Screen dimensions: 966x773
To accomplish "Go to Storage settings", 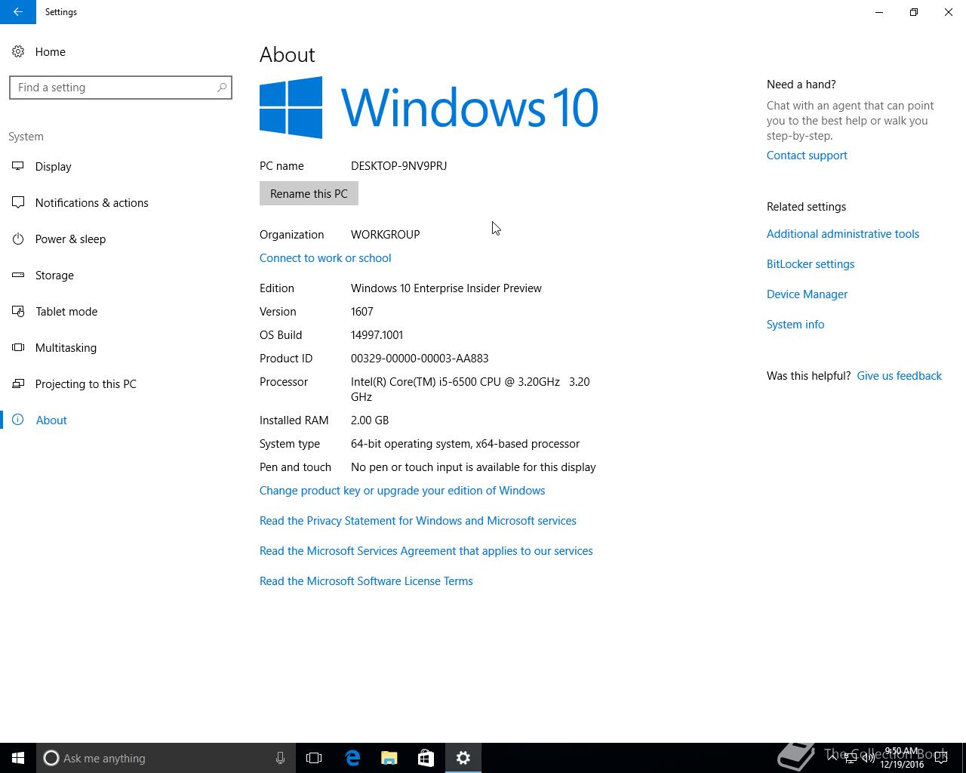I will click(x=54, y=276).
